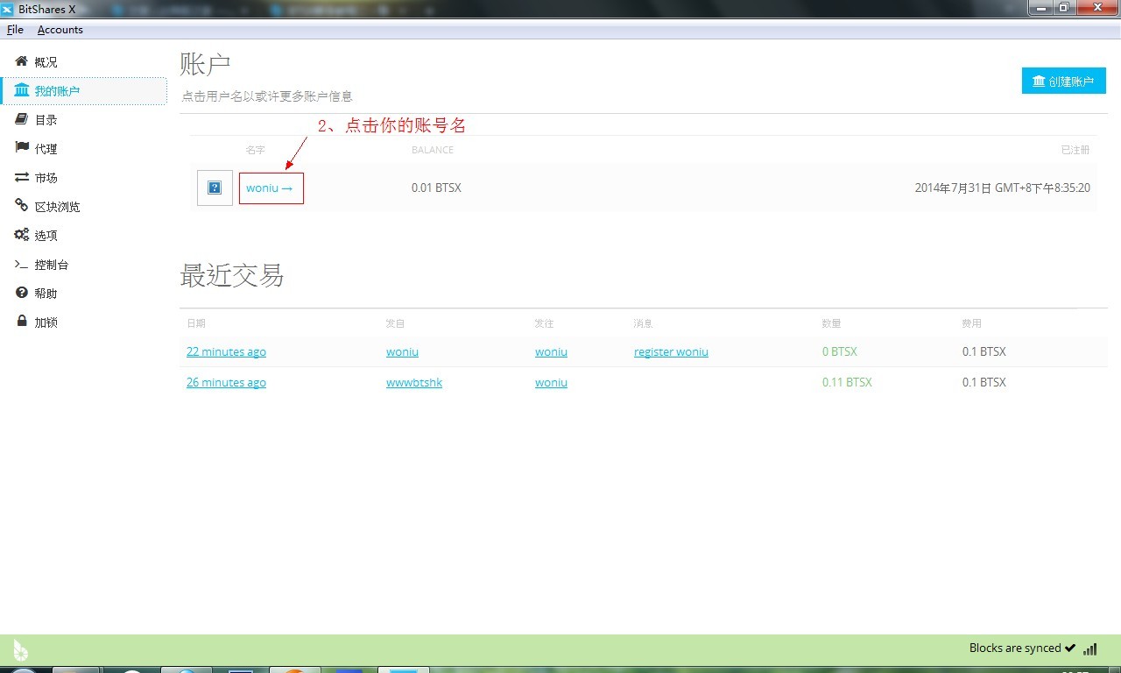The width and height of the screenshot is (1121, 673).
Task: Open the Accounts menu
Action: [60, 30]
